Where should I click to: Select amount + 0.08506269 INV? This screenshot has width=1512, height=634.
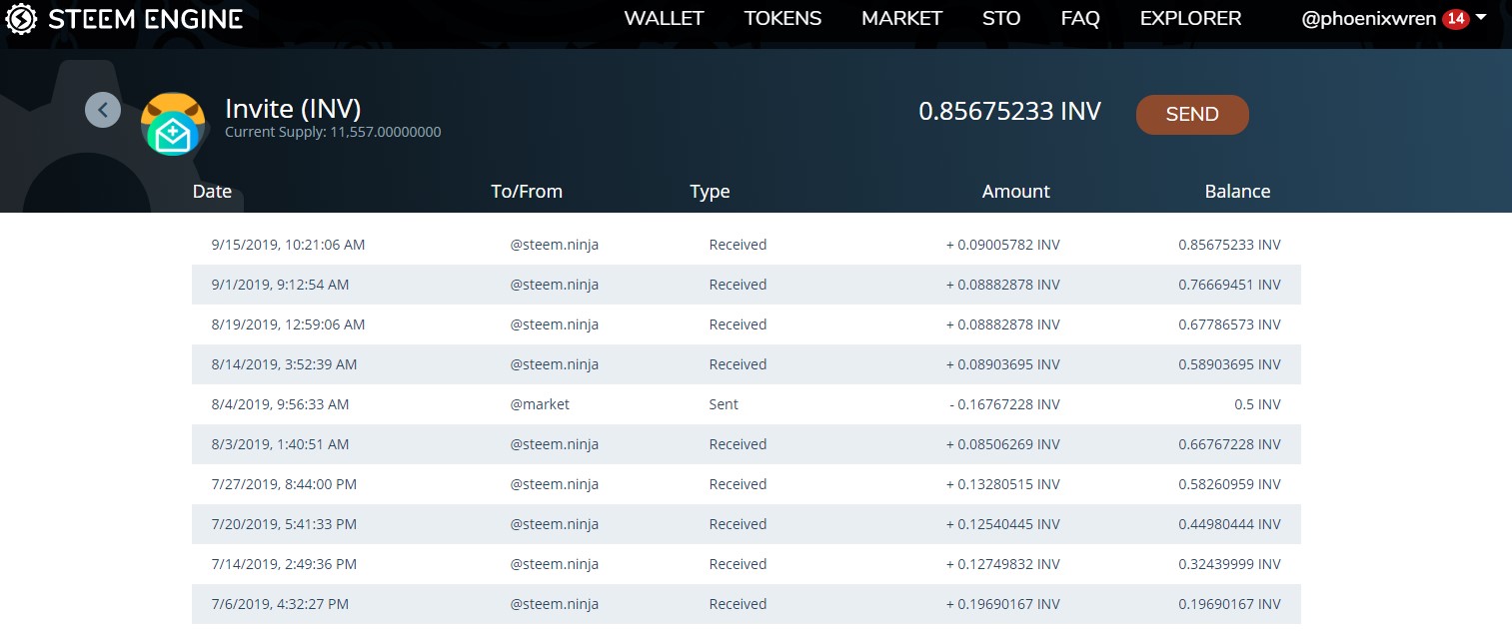coord(1003,444)
